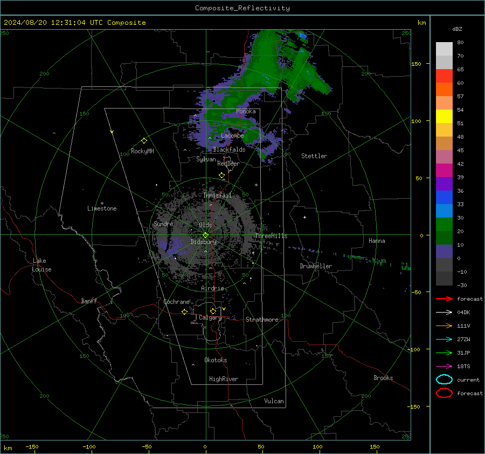Click the Blackfalds city label
This screenshot has width=485, height=454.
pyautogui.click(x=229, y=150)
